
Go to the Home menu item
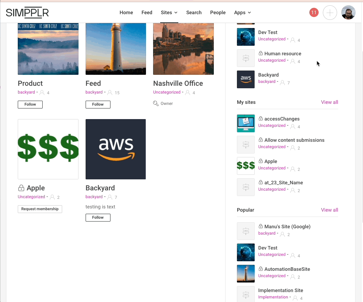(126, 12)
